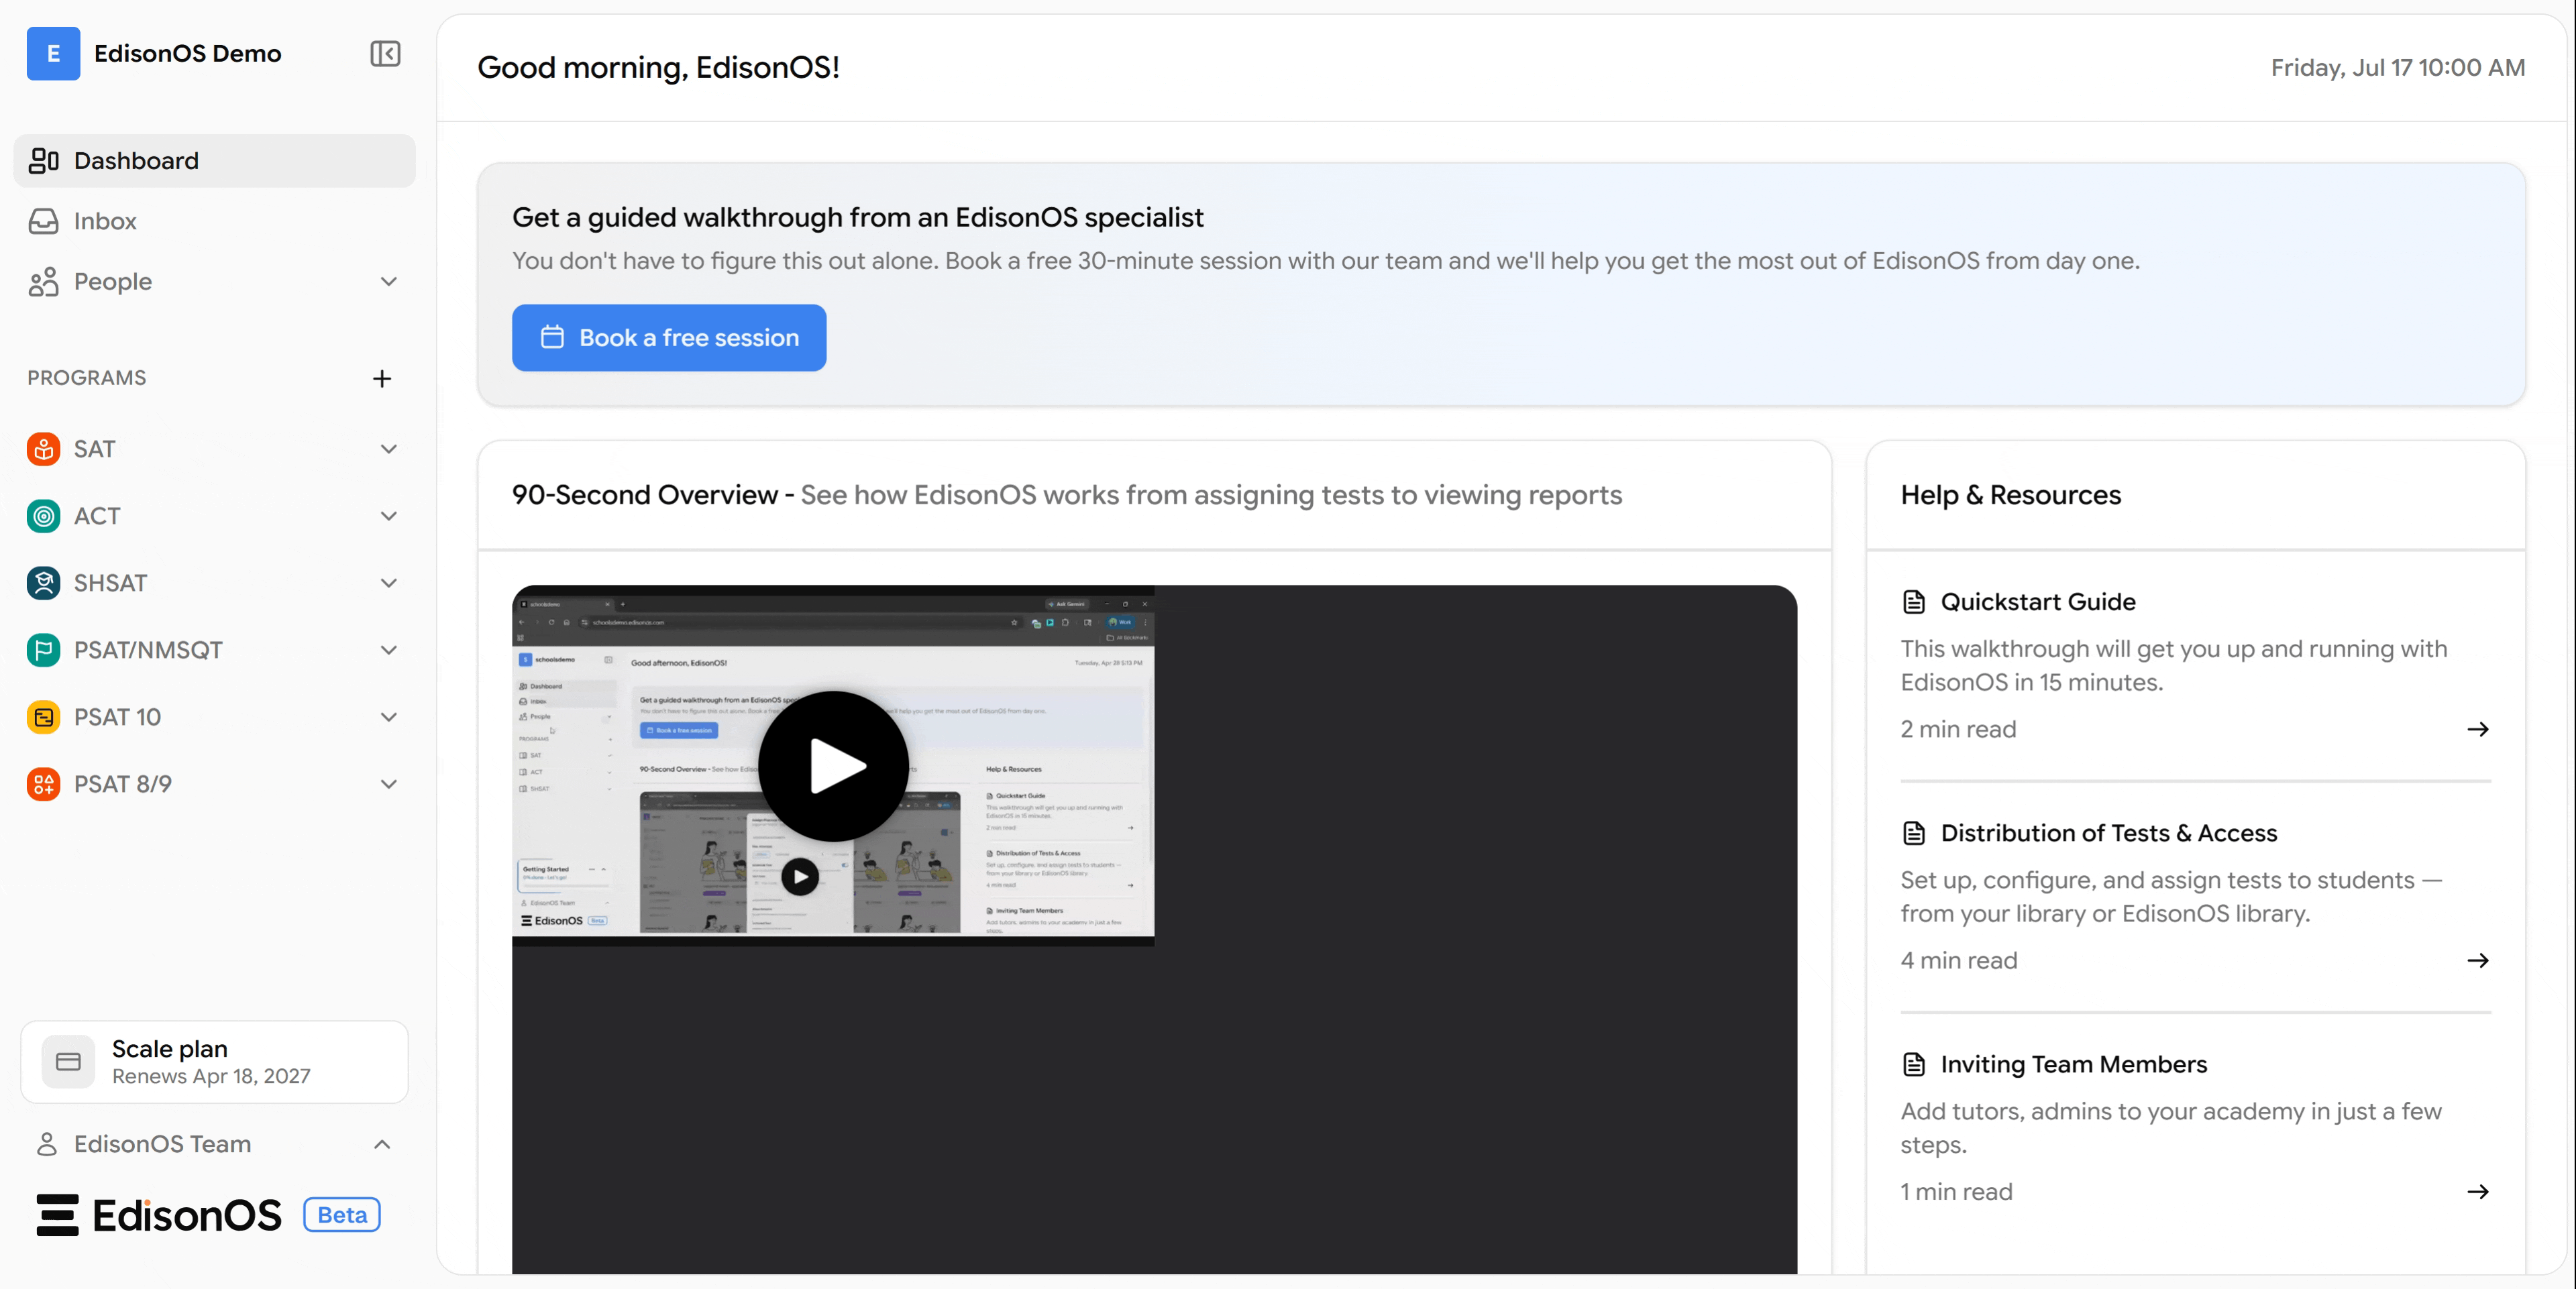
Task: Follow the arrow for Quickstart Guide
Action: 2478,730
